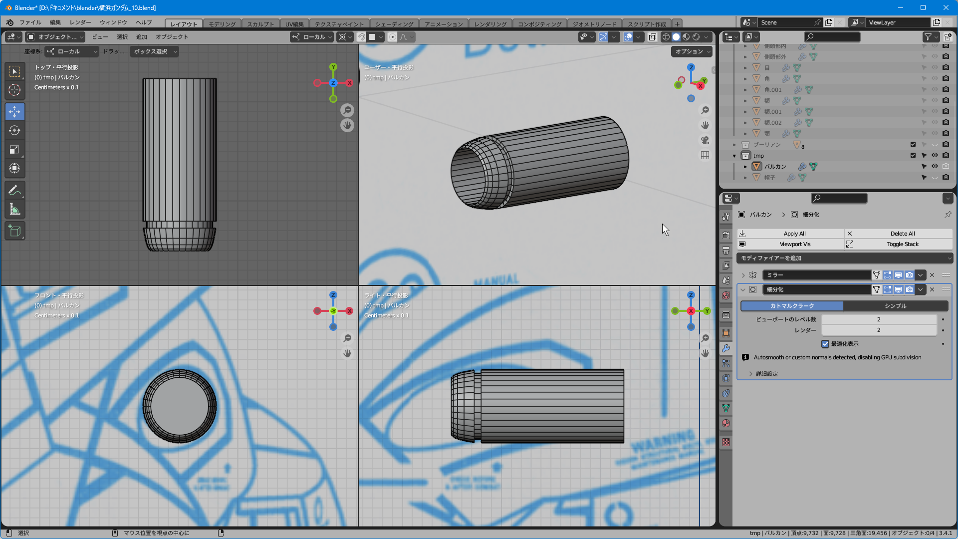Image resolution: width=958 pixels, height=539 pixels.
Task: Select the シンプル subdivision type
Action: click(895, 306)
